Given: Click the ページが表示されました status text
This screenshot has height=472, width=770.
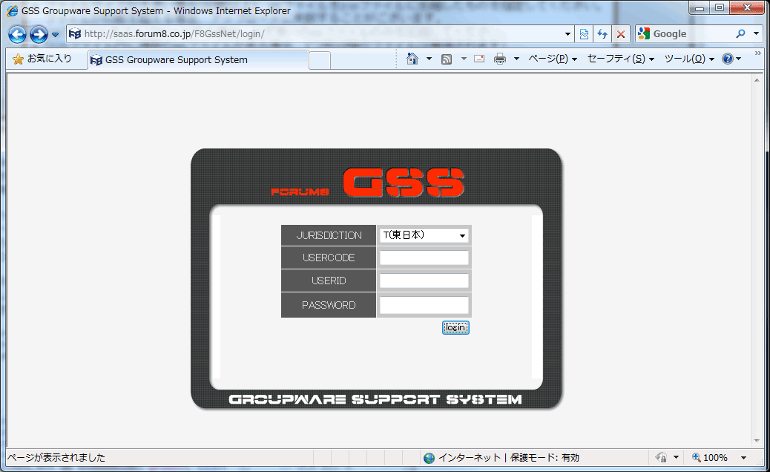Looking at the screenshot, I should [x=56, y=458].
